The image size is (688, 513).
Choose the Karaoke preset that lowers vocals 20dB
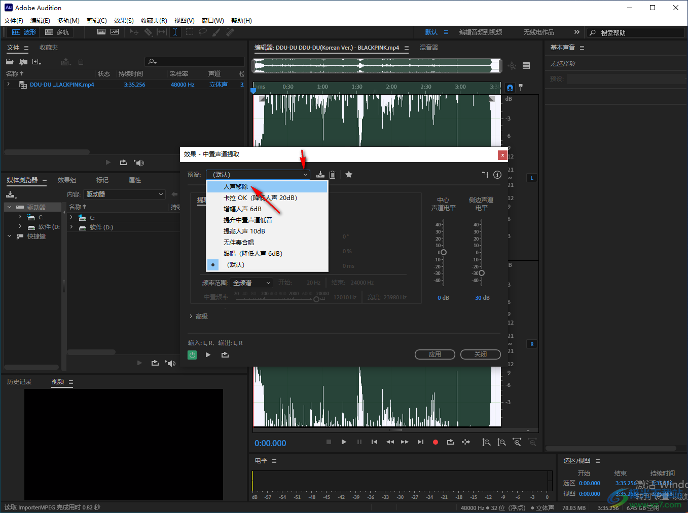tap(267, 198)
